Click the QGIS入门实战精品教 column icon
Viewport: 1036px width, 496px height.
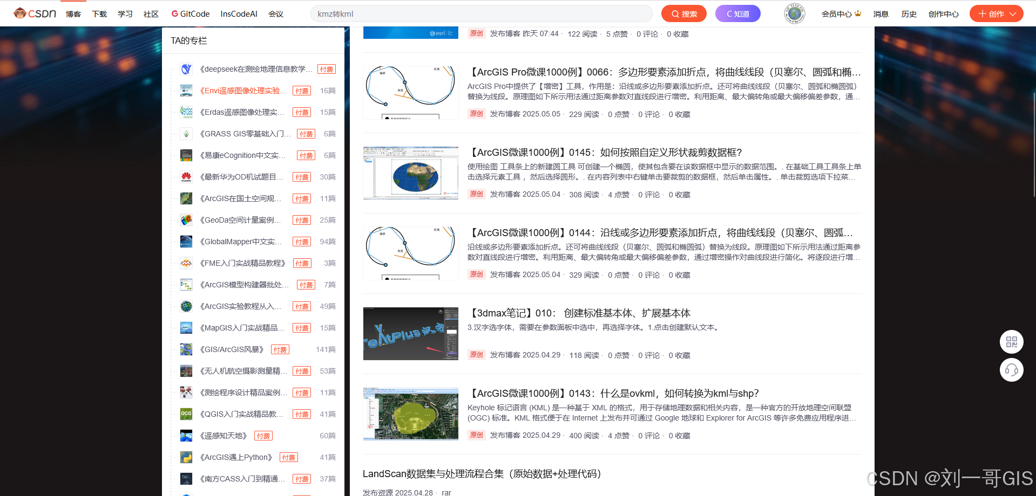[186, 414]
